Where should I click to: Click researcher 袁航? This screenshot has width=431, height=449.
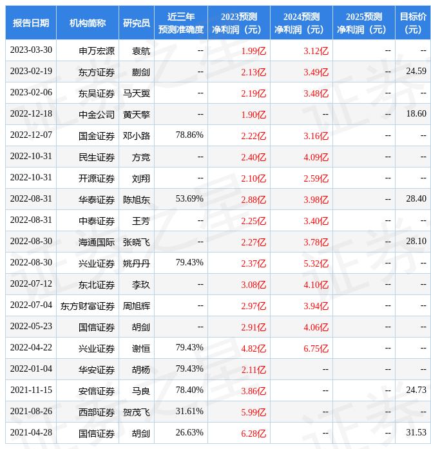tap(140, 51)
